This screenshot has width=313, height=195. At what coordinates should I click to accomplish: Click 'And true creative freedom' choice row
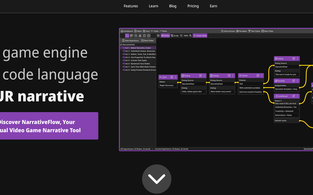coord(251,92)
